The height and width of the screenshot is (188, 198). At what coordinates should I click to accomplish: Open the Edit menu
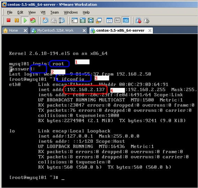(x=20, y=12)
